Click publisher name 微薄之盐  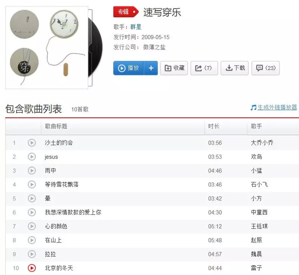154,47
